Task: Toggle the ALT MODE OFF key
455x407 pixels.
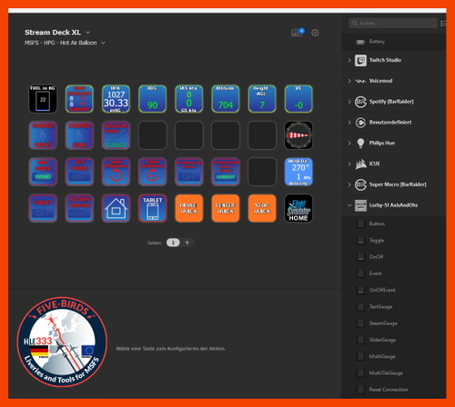Action: 79,172
